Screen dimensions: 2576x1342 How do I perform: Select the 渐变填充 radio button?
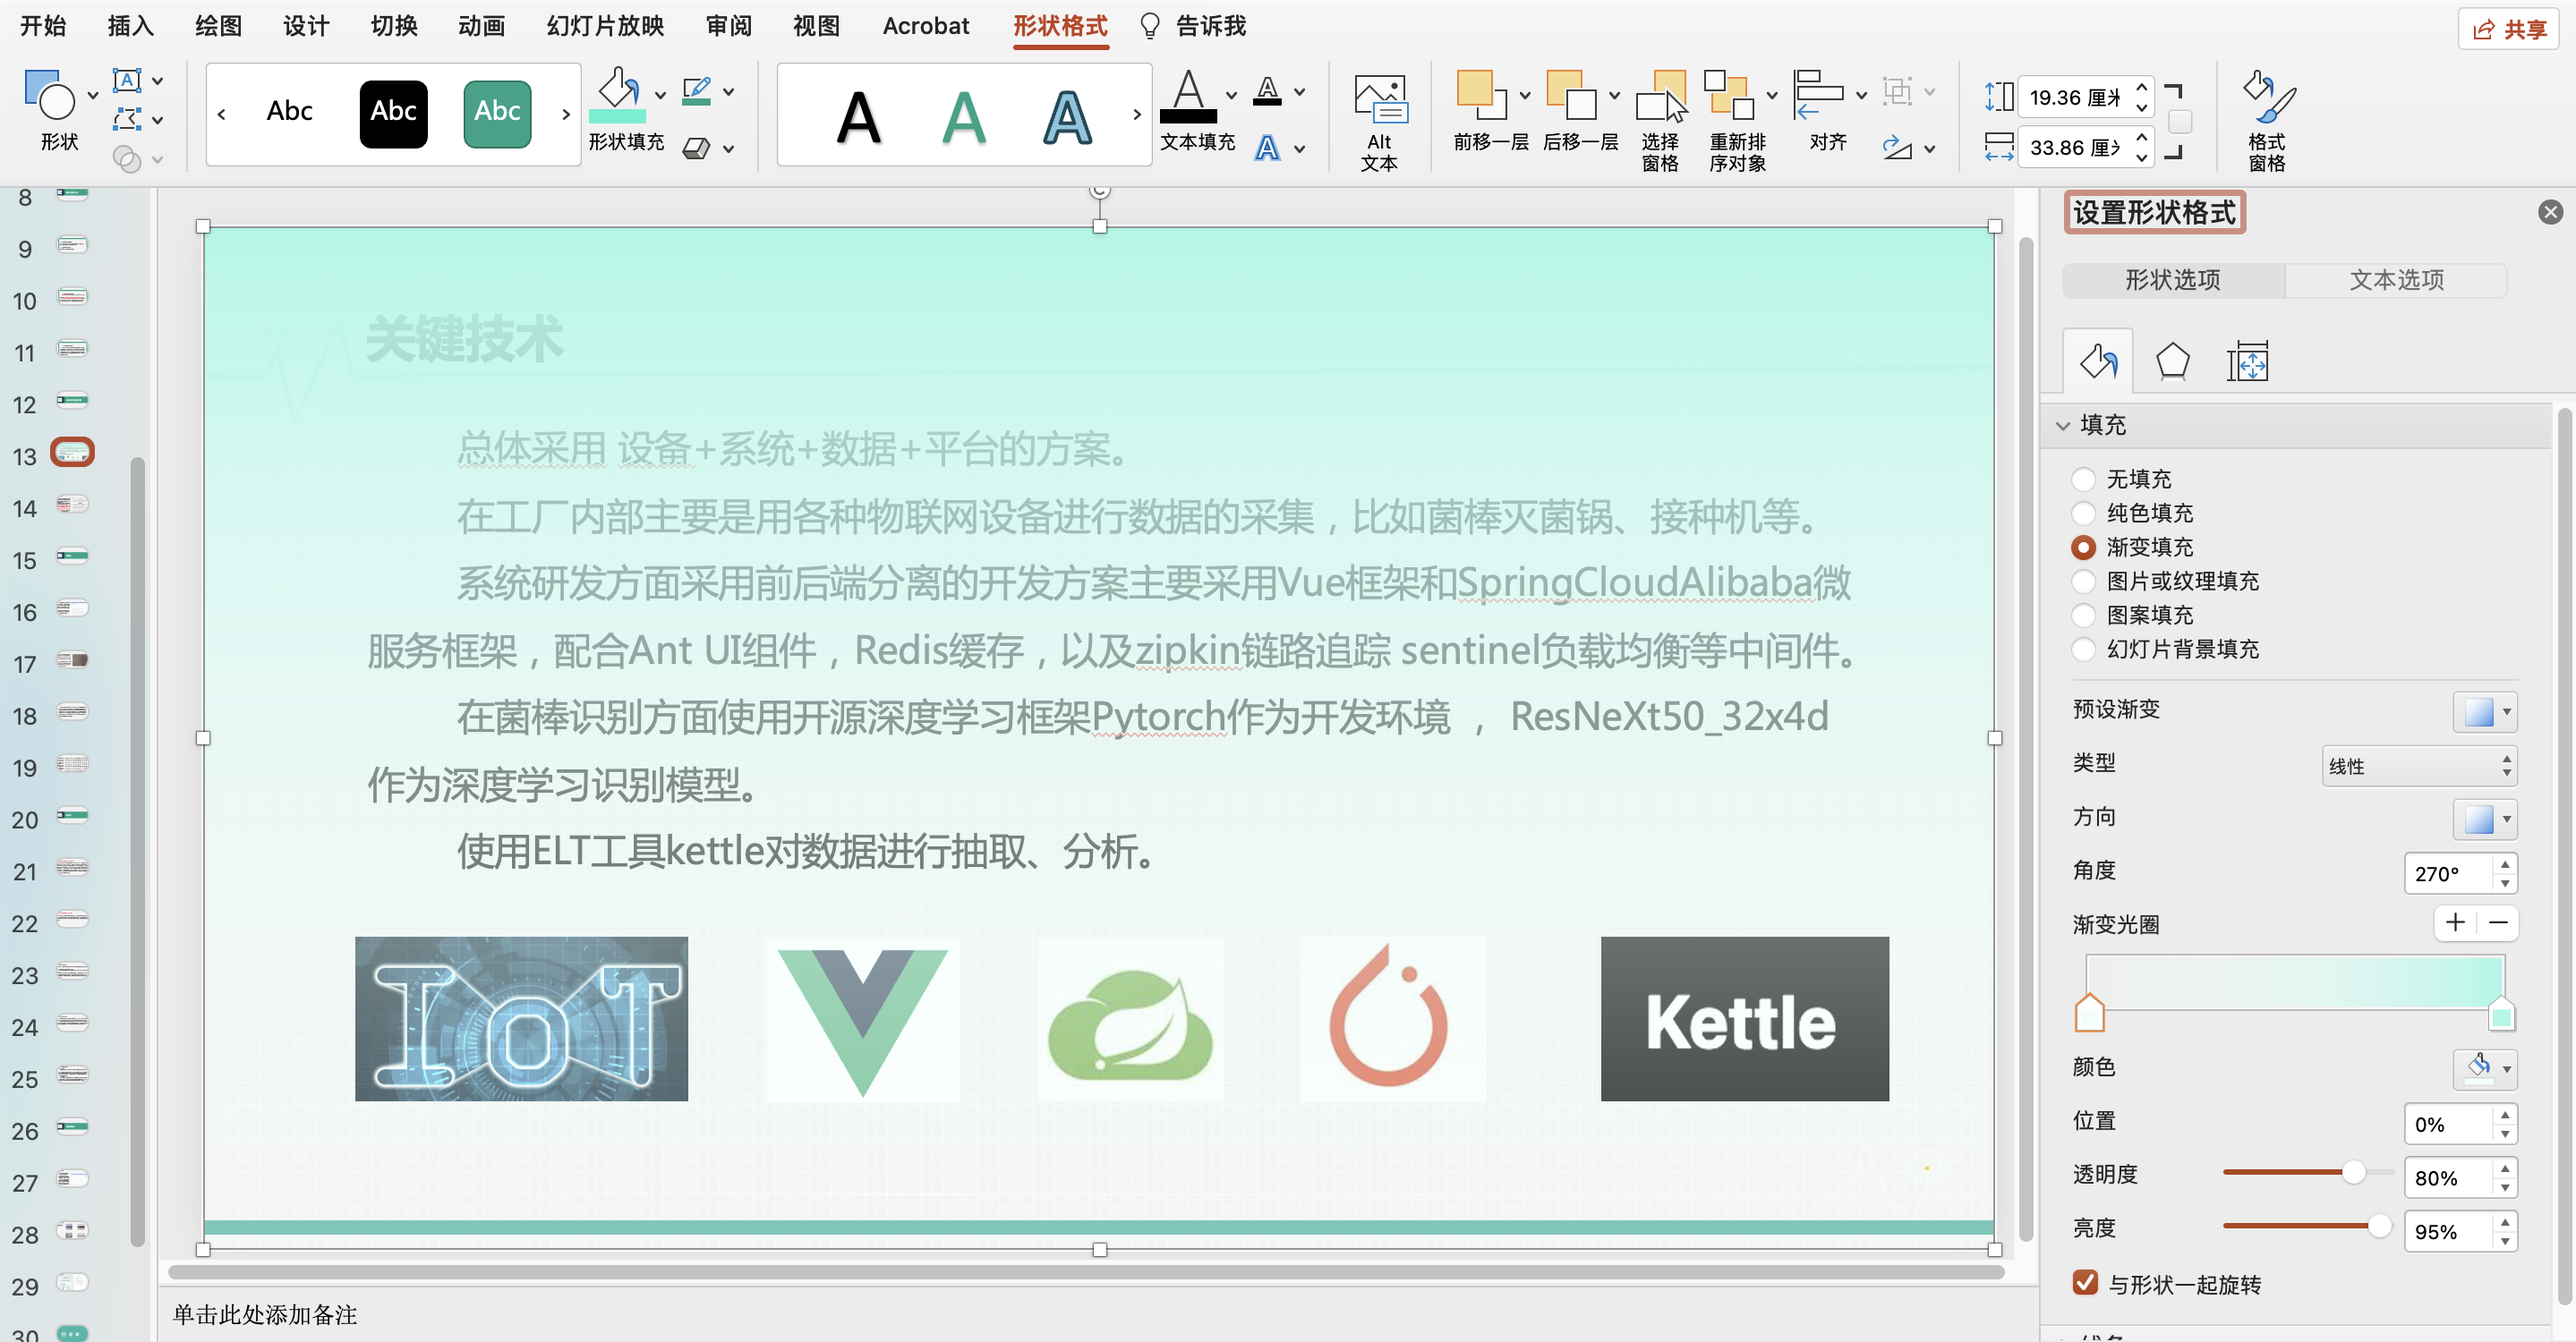[x=2083, y=548]
